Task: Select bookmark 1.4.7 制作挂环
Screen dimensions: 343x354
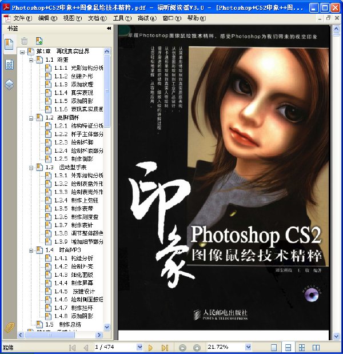Action: [x=74, y=308]
